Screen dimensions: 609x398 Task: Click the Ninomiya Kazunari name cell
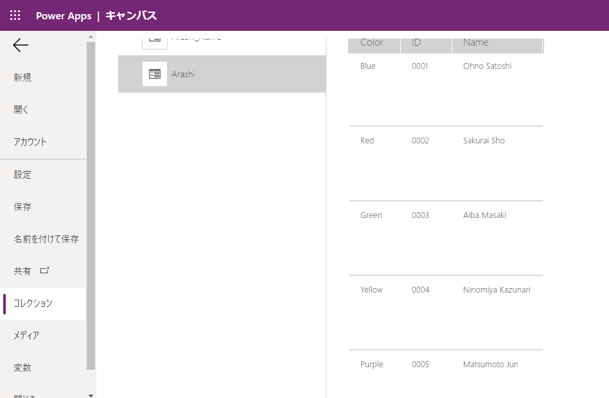[x=497, y=290]
